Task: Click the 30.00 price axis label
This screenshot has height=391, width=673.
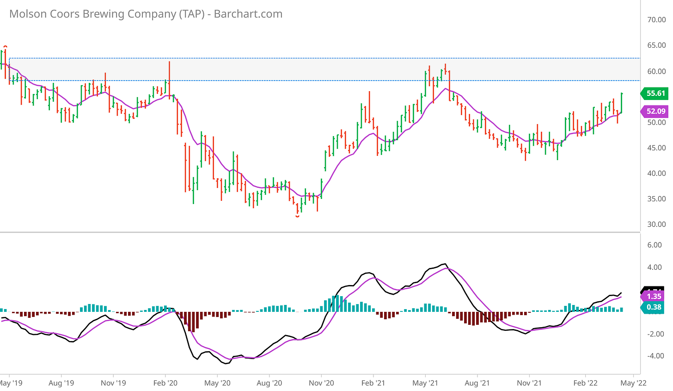Action: tap(657, 224)
